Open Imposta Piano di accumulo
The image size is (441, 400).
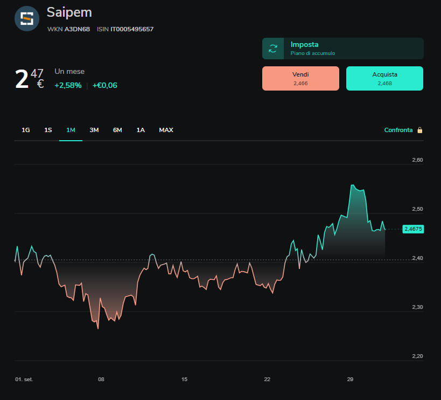click(343, 49)
